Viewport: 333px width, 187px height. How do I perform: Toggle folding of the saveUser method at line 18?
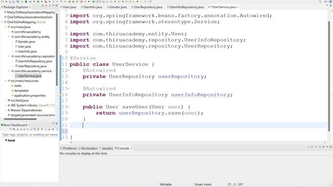[69, 107]
